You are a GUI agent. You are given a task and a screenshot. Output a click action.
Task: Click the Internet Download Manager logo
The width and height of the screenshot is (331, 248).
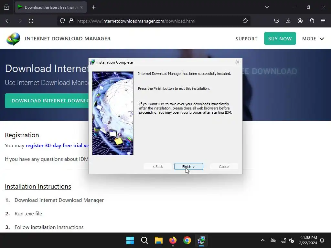pyautogui.click(x=13, y=39)
